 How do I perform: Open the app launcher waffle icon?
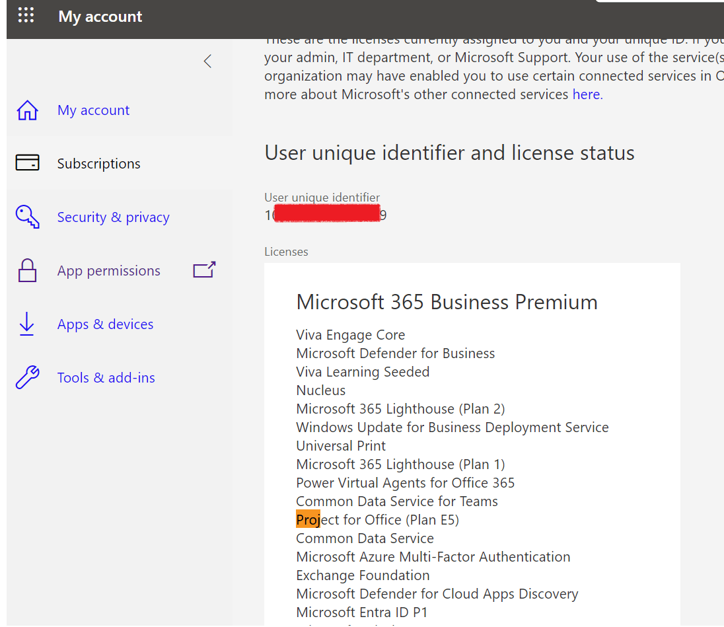click(x=26, y=15)
